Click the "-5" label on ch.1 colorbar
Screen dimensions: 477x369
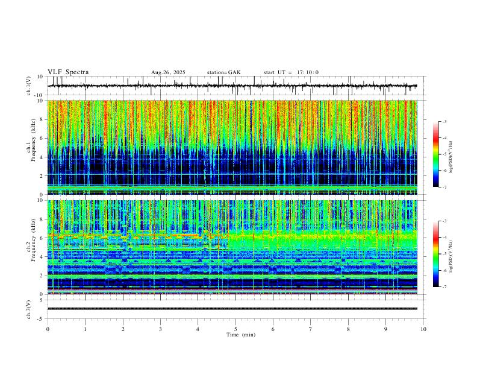[444, 154]
